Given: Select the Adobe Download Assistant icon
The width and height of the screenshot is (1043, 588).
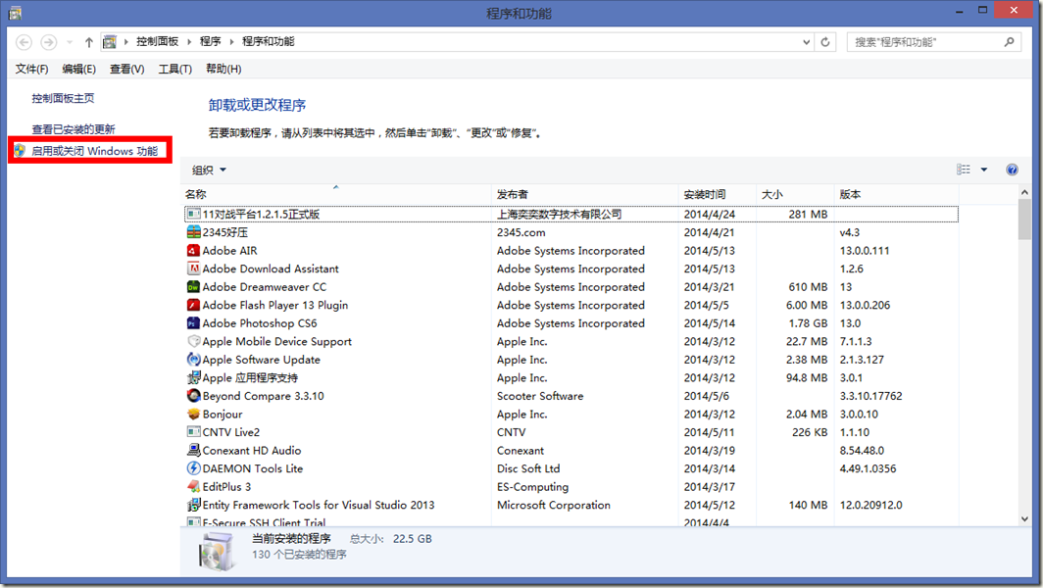Looking at the screenshot, I should (193, 269).
